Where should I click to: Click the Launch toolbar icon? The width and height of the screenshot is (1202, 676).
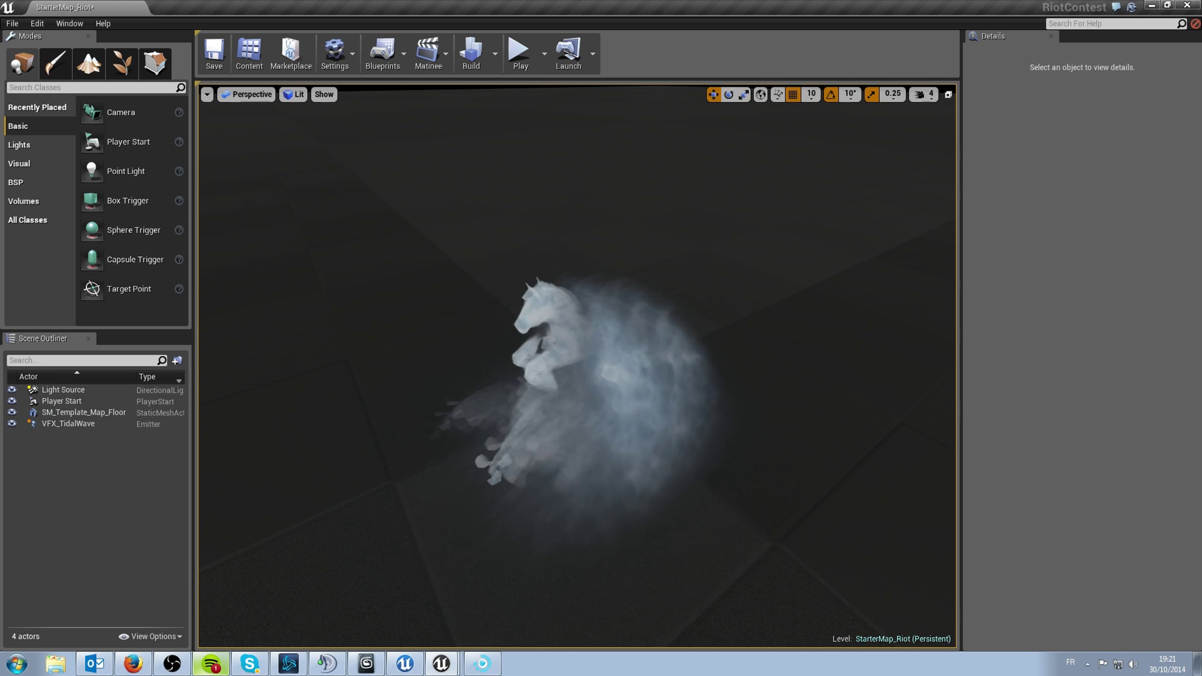pyautogui.click(x=568, y=54)
